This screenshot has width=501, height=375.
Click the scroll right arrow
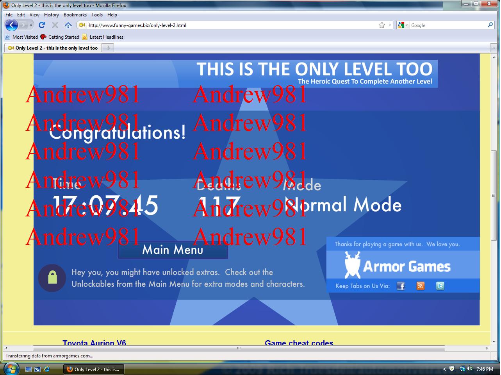pos(487,348)
